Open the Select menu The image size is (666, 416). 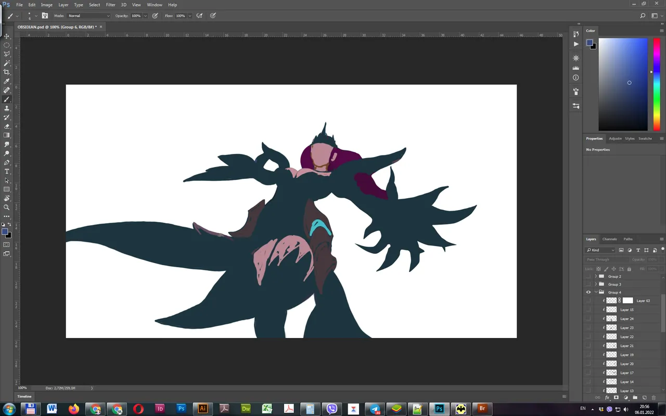(x=94, y=5)
